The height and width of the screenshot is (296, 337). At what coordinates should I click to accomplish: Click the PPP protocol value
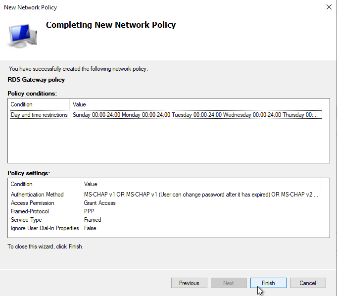point(90,211)
